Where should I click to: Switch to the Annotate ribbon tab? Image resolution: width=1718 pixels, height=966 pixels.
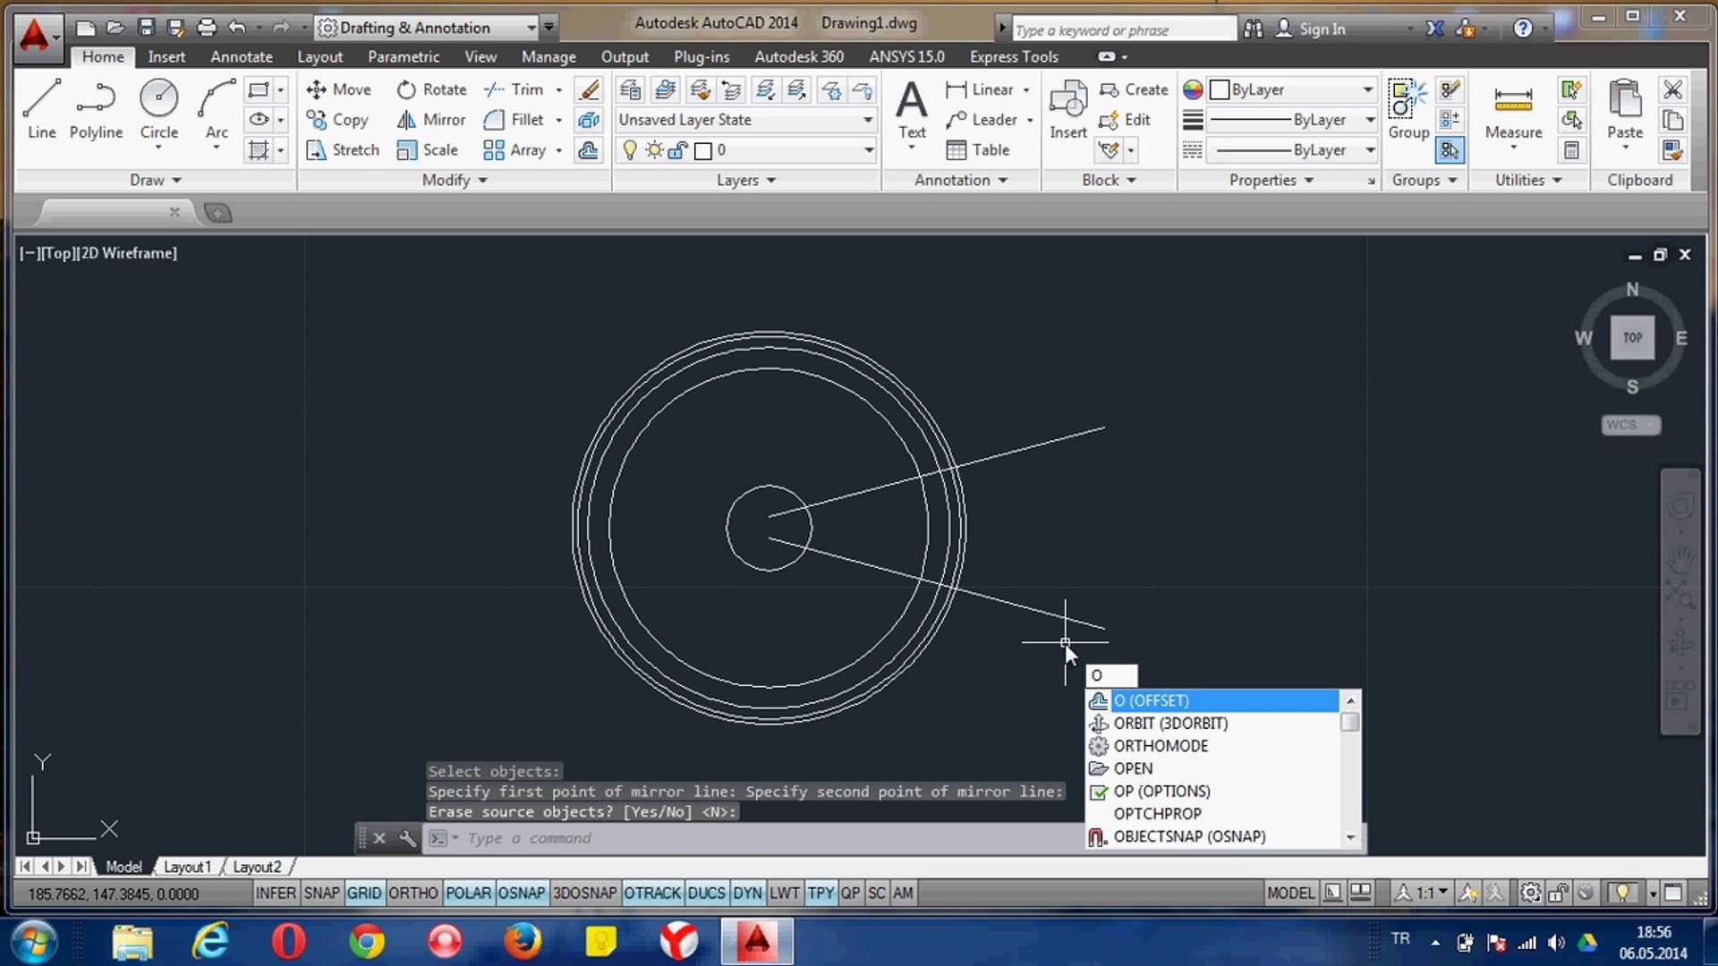pyautogui.click(x=242, y=56)
